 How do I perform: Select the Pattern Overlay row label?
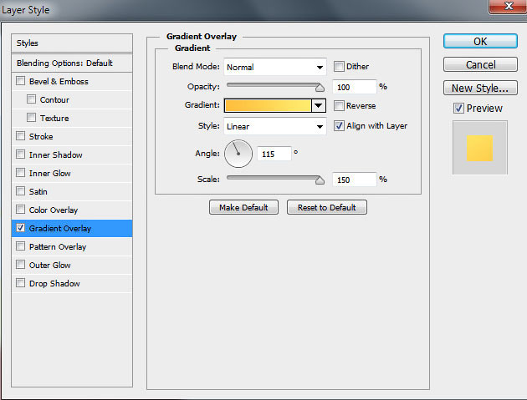tap(58, 247)
